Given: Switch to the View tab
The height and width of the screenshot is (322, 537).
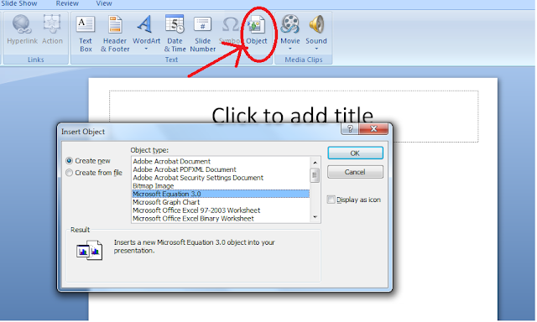Looking at the screenshot, I should pos(104,3).
